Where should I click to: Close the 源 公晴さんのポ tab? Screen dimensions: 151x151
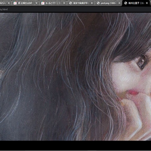click(x=36, y=3)
